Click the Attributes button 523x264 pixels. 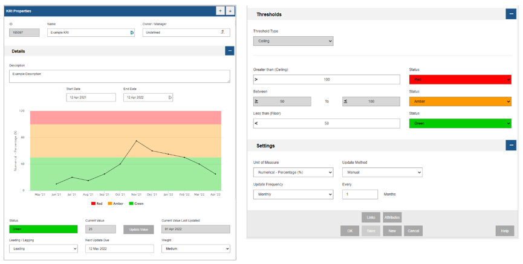(x=392, y=217)
